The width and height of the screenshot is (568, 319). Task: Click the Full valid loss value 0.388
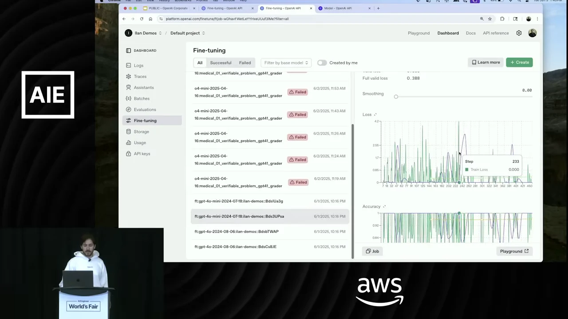(x=413, y=78)
